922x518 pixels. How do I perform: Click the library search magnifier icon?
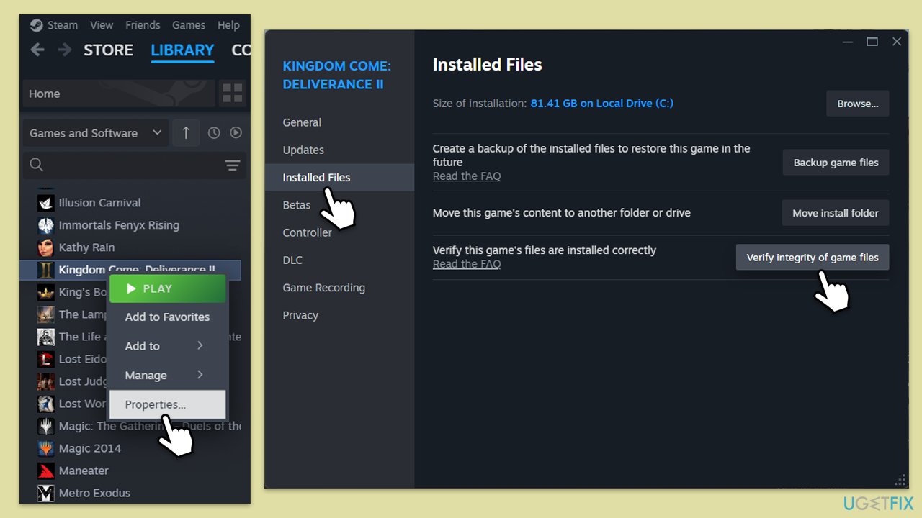(x=36, y=165)
